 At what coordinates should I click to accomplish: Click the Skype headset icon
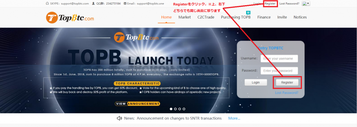click(x=47, y=3)
